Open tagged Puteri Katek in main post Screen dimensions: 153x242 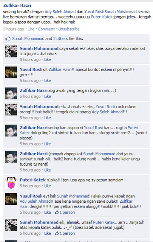point(102,17)
